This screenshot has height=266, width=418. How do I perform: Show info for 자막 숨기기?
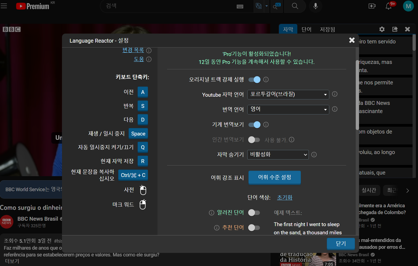(x=314, y=155)
